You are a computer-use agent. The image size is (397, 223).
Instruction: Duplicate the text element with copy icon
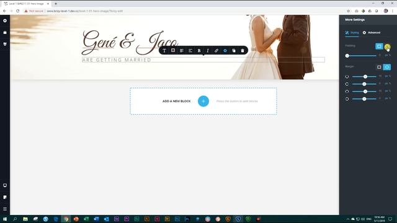click(234, 51)
